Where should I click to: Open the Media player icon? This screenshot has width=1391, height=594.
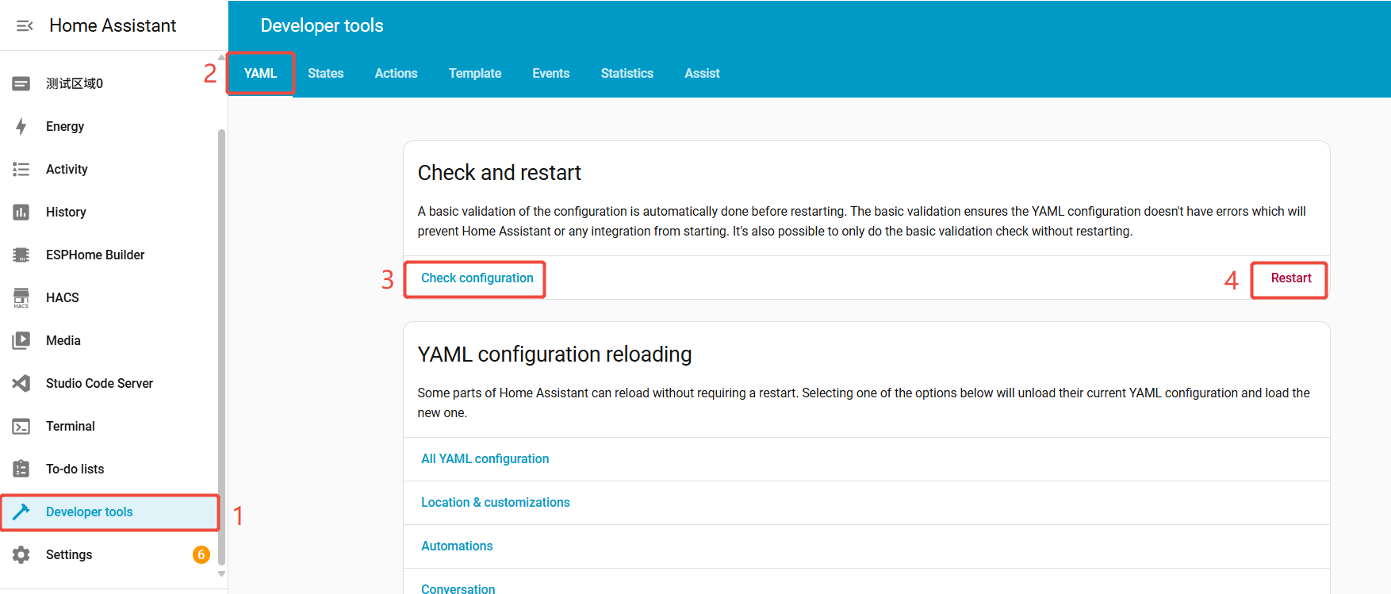click(21, 340)
